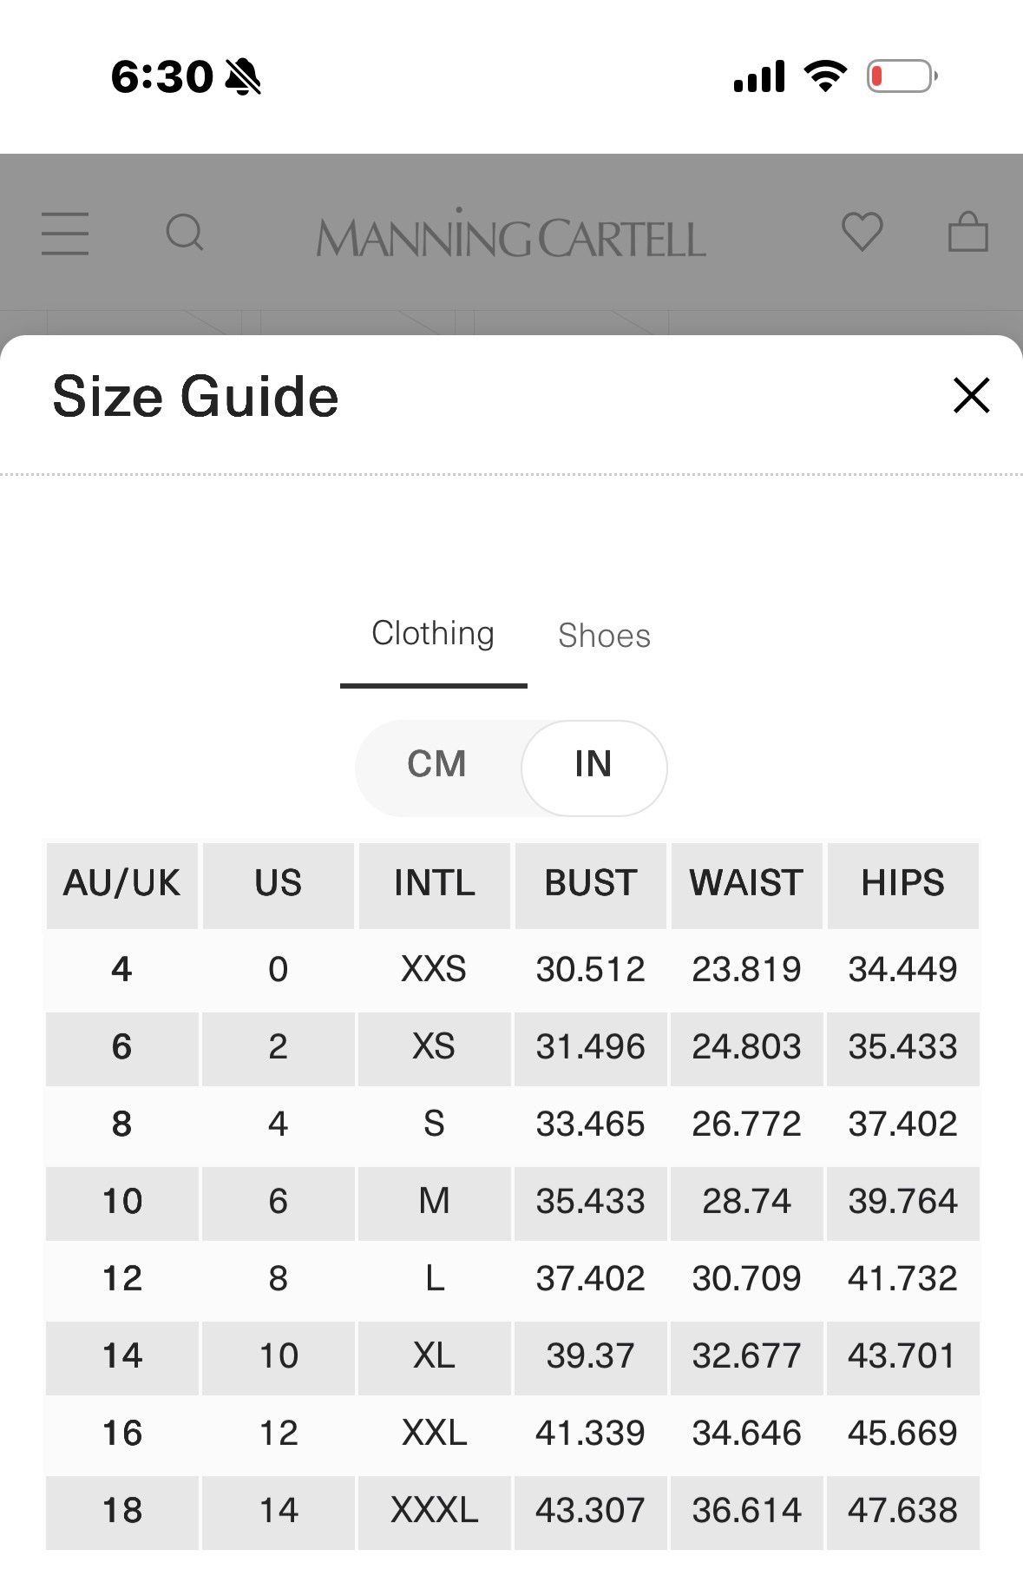Toggle units to CM
This screenshot has width=1023, height=1583.
point(437,764)
